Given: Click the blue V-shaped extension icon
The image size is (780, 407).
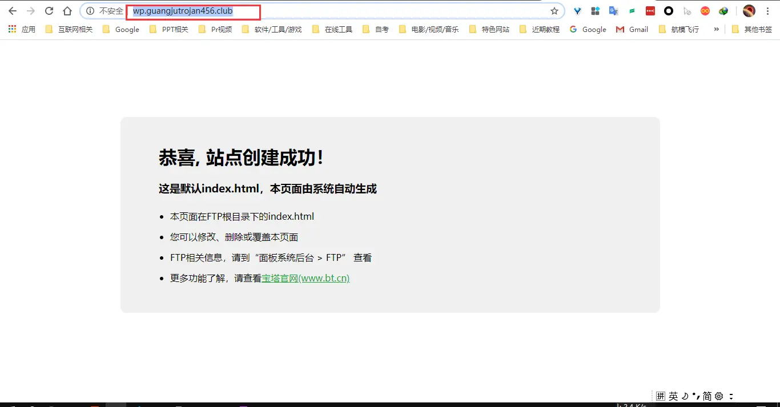Looking at the screenshot, I should (577, 10).
